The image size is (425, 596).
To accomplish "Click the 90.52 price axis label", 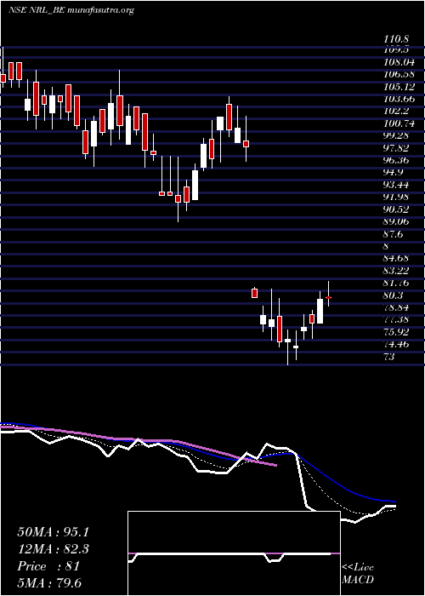I will [398, 209].
